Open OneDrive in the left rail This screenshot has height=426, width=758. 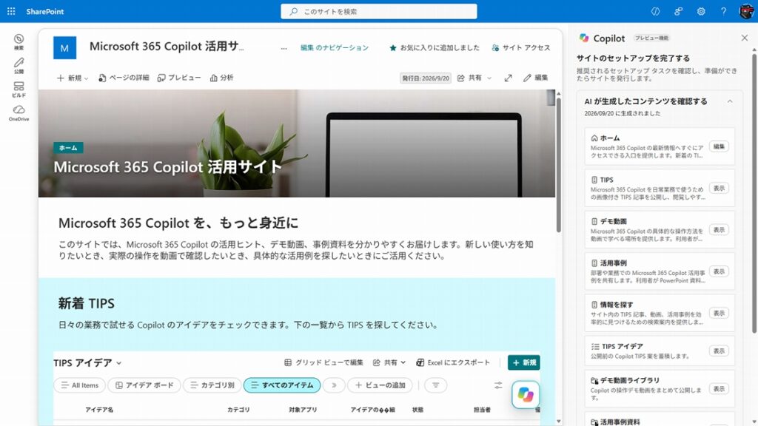pyautogui.click(x=19, y=113)
